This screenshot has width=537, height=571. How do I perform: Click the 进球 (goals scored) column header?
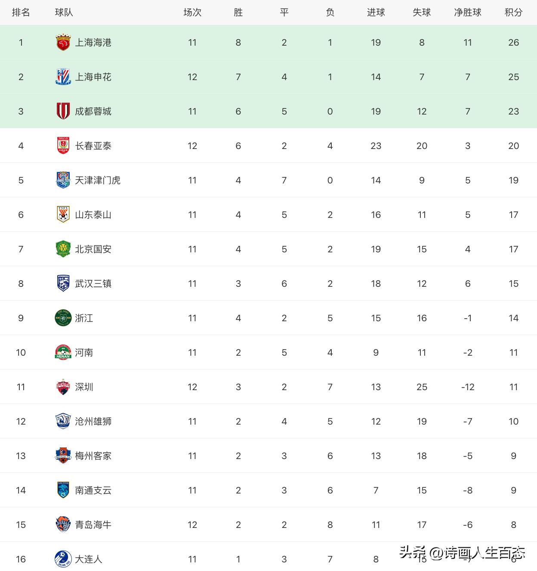coord(376,12)
